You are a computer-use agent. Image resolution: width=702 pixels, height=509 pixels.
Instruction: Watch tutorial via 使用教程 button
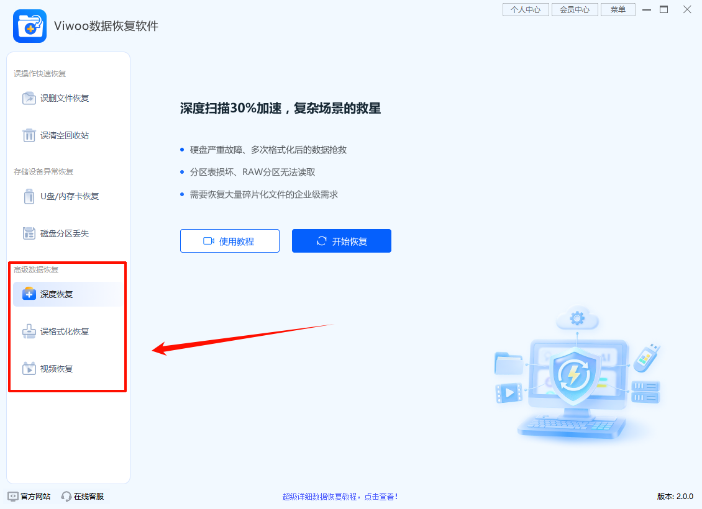pos(230,241)
